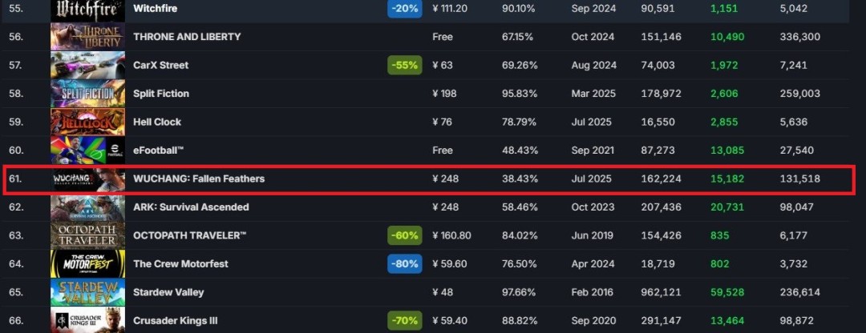The width and height of the screenshot is (866, 333).
Task: Click the CarX Street -55% discount badge
Action: 404,65
